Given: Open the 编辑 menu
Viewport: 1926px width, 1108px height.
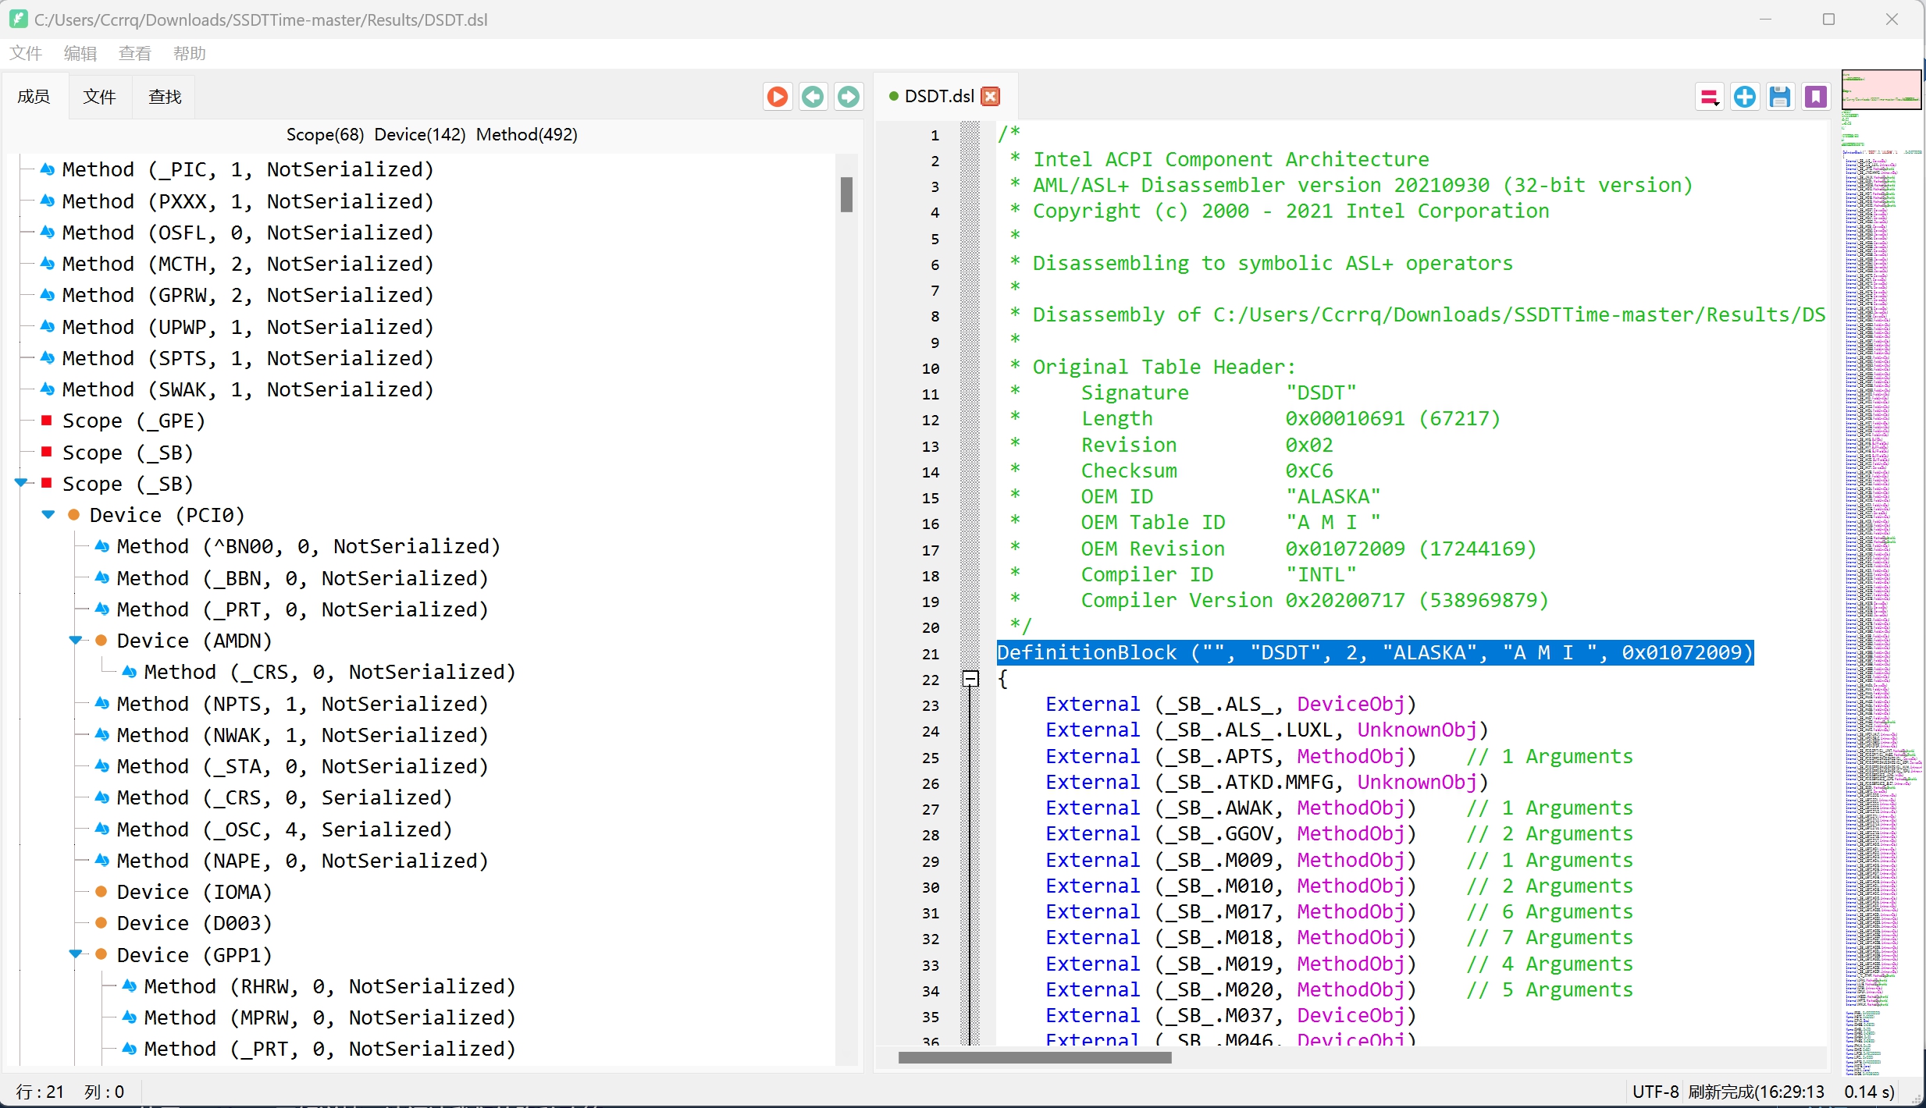Looking at the screenshot, I should point(80,53).
